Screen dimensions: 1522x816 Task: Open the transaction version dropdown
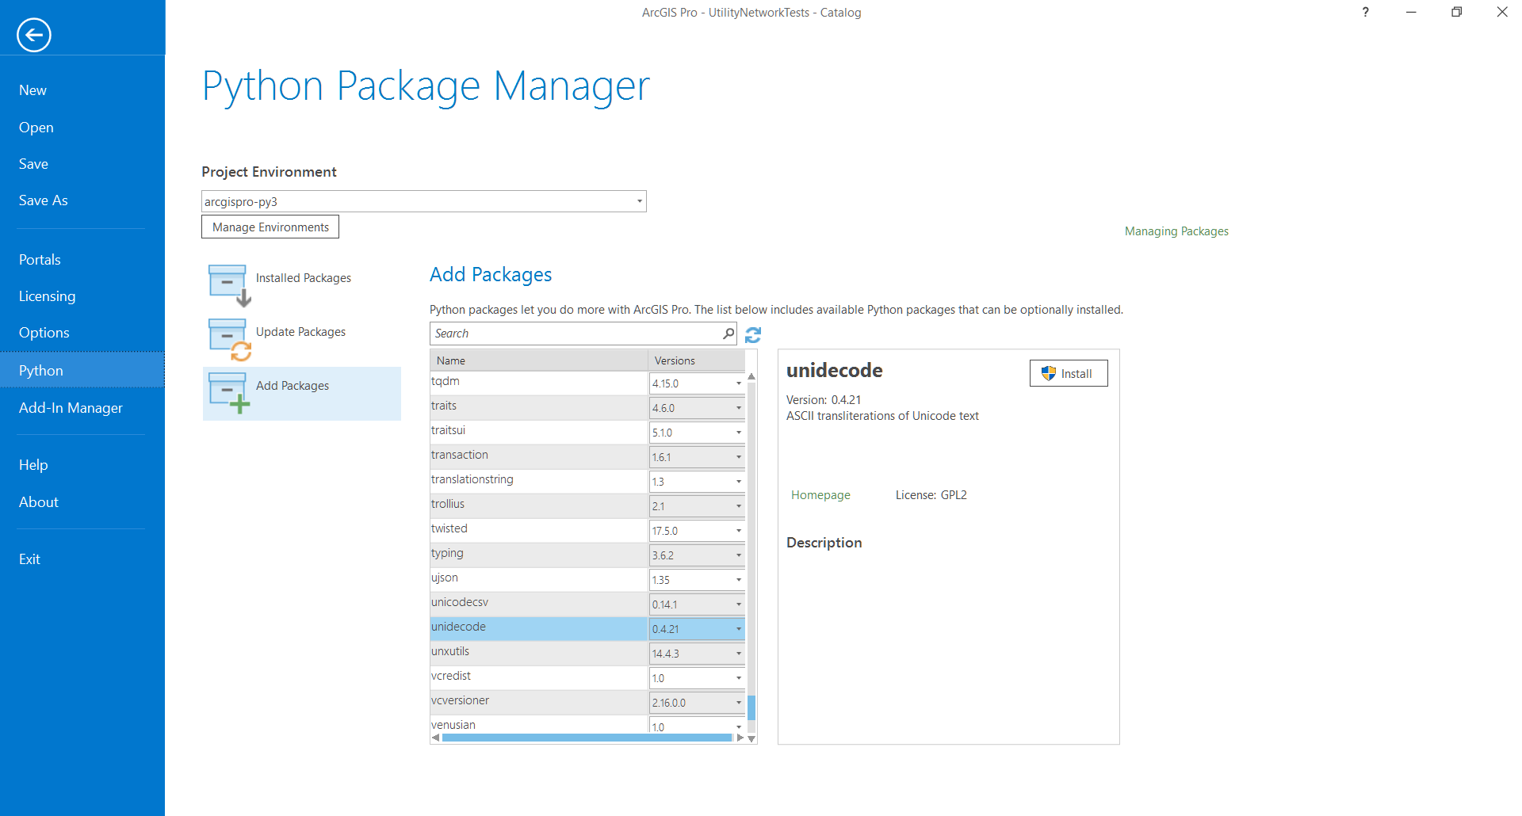(x=738, y=457)
